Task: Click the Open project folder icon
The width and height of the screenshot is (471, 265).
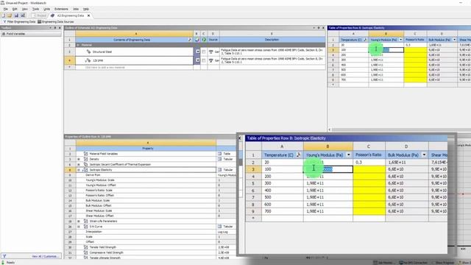Action: pyautogui.click(x=10, y=15)
